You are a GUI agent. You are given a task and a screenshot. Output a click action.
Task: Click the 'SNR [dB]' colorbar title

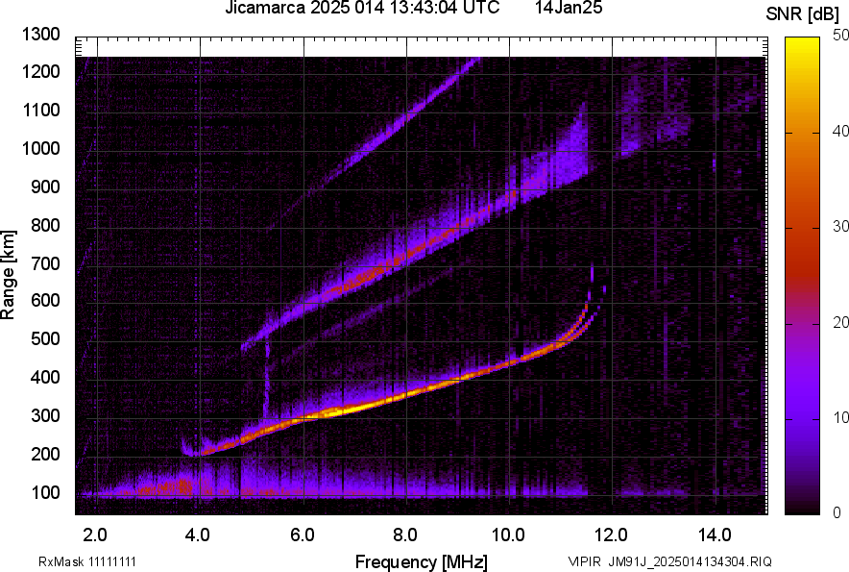click(x=803, y=14)
